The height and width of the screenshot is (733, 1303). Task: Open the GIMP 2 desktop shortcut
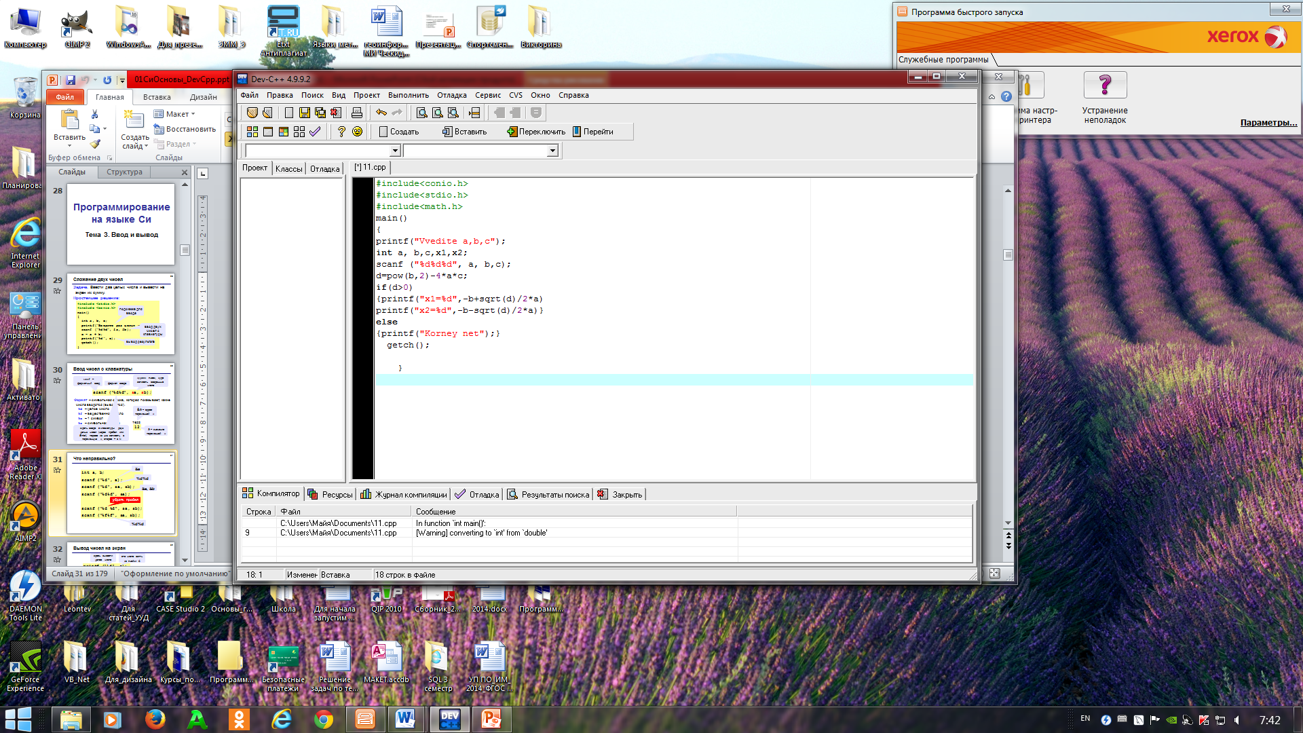click(77, 27)
